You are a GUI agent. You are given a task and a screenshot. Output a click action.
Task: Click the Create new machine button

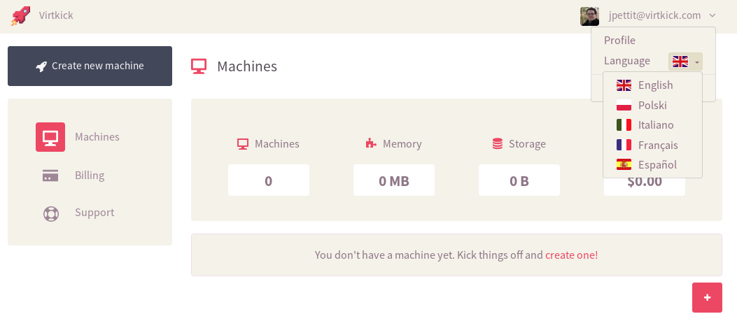coord(90,66)
